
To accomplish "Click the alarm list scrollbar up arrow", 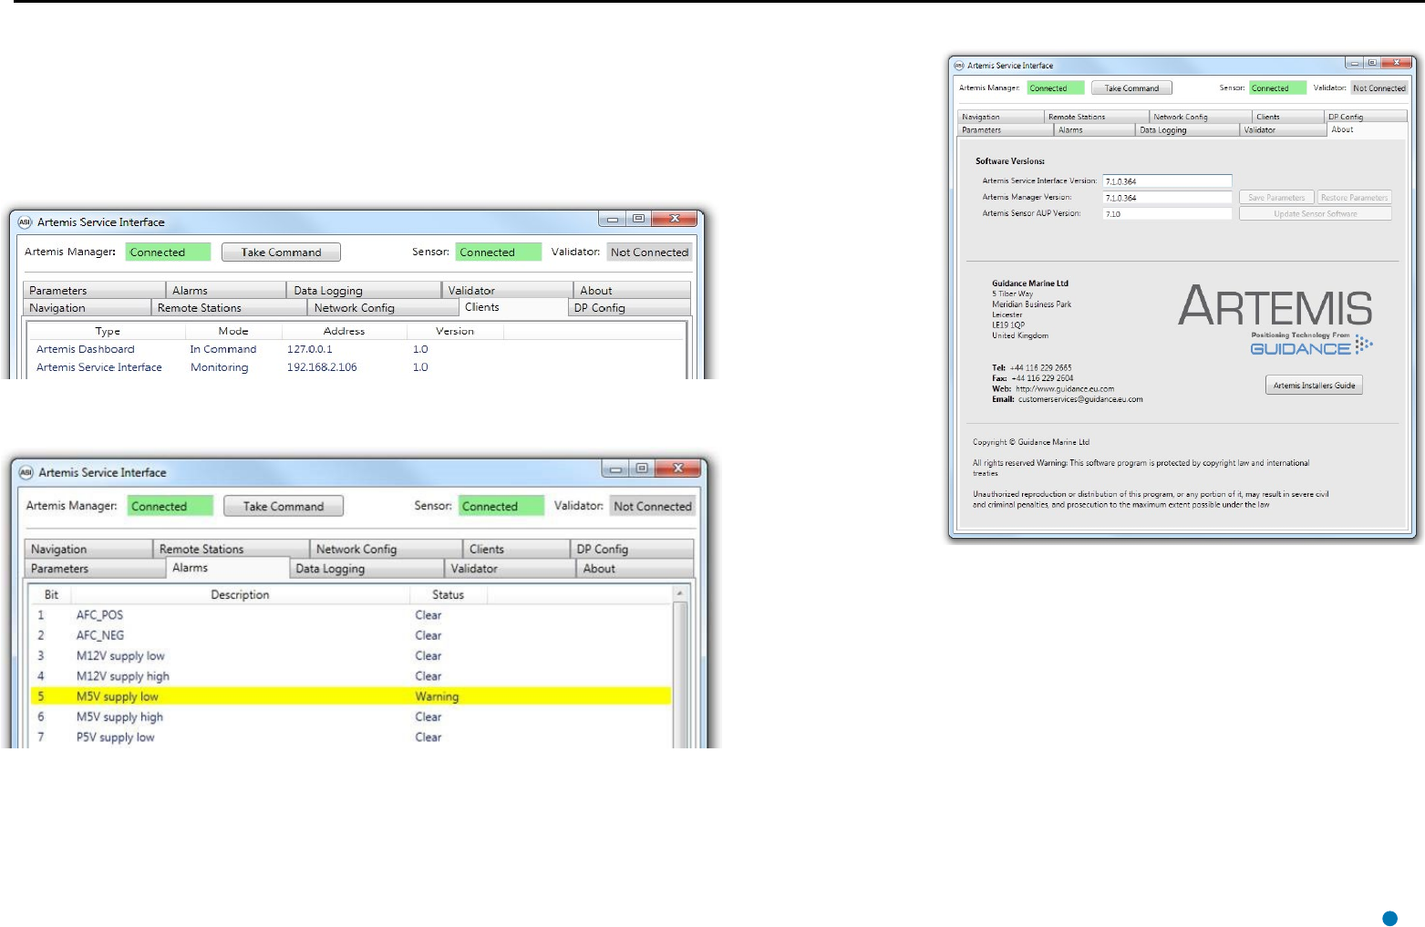I will point(679,594).
